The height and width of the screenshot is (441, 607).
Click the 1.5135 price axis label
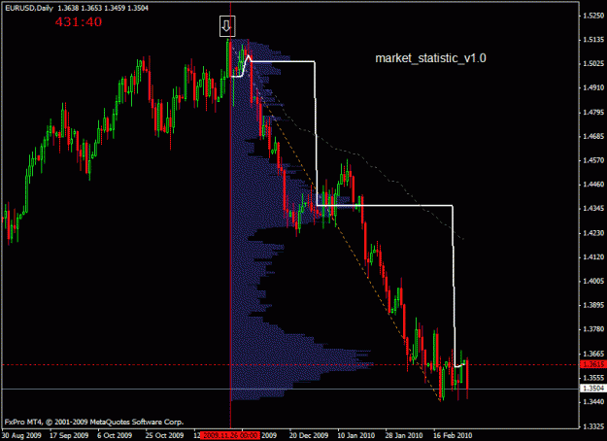tap(593, 40)
